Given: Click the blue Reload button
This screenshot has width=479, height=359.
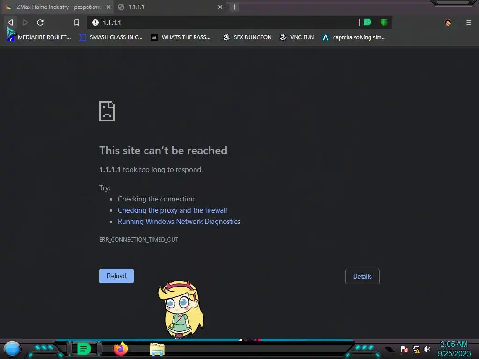Looking at the screenshot, I should pos(116,276).
